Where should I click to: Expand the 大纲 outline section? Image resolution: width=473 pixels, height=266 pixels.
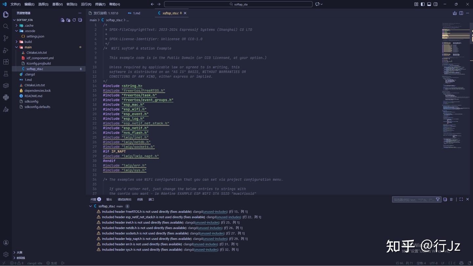pos(49,253)
